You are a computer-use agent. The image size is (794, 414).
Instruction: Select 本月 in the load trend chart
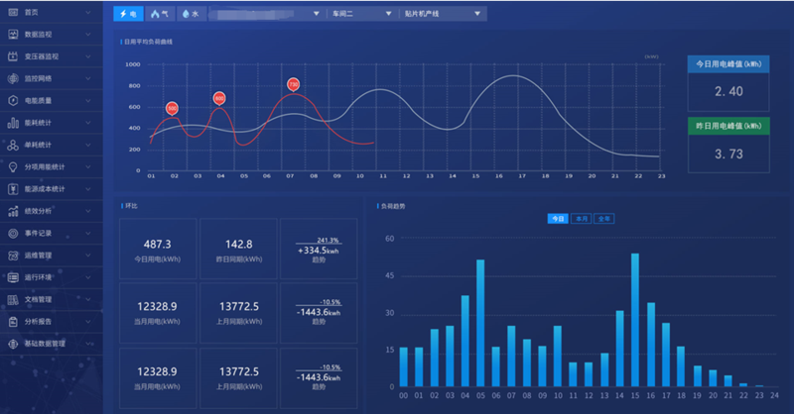(x=581, y=218)
